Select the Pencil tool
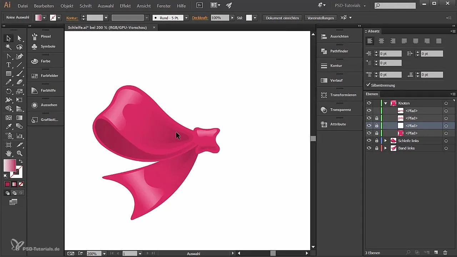This screenshot has height=257, width=457. [x=9, y=82]
